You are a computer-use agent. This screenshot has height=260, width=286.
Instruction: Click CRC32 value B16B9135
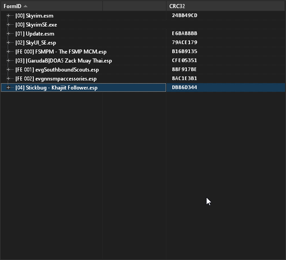(x=185, y=51)
